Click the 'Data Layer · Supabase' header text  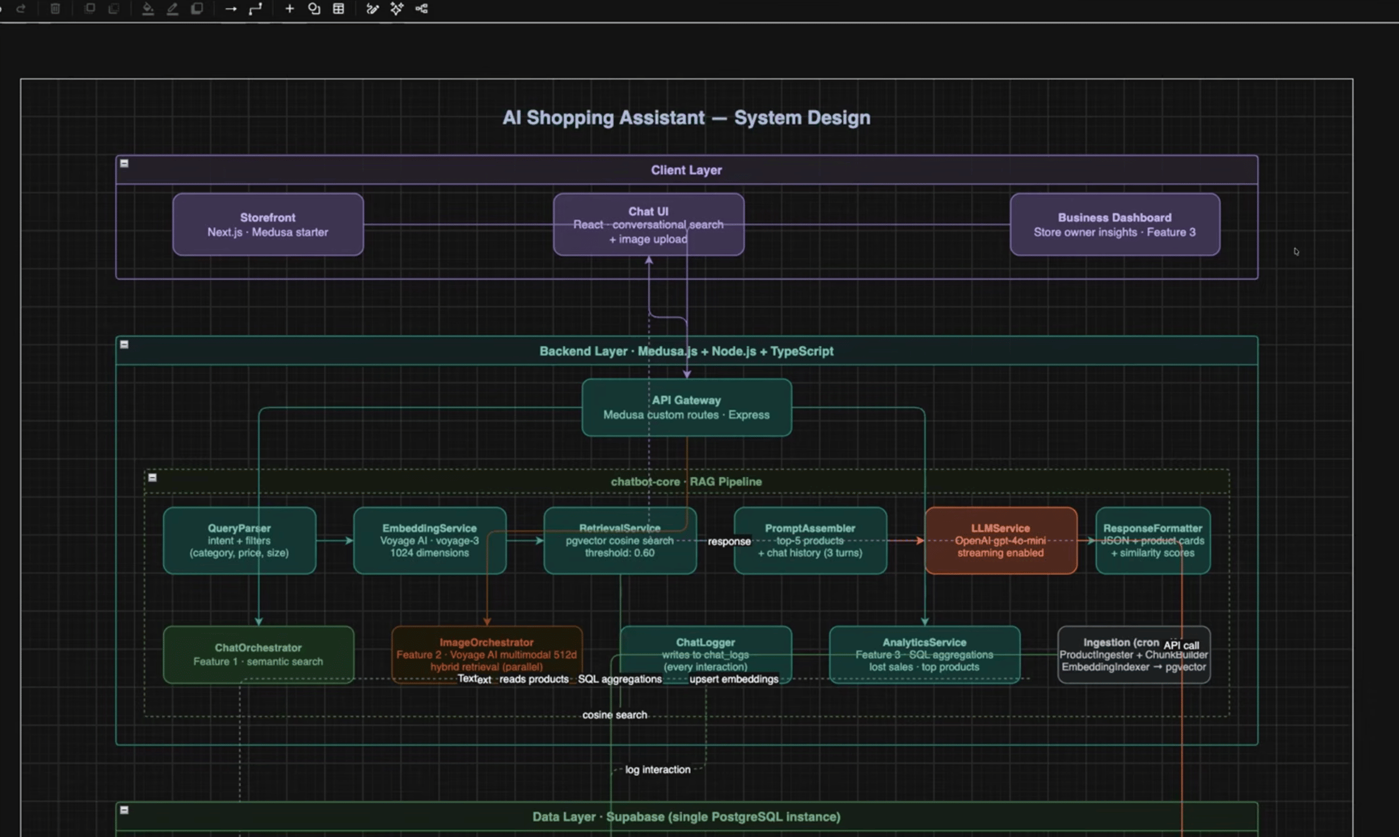click(687, 817)
